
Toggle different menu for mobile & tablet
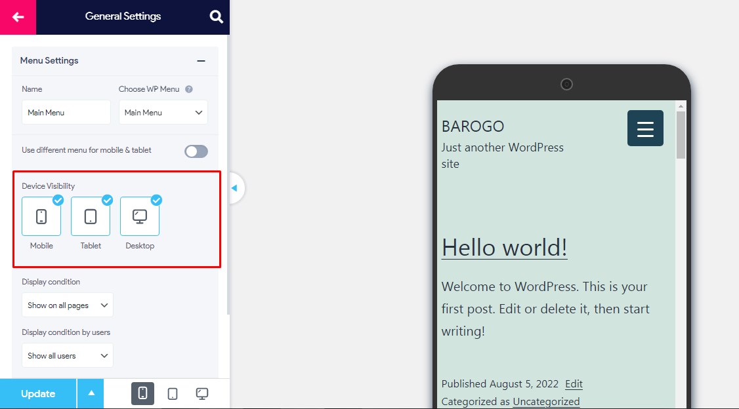tap(196, 151)
